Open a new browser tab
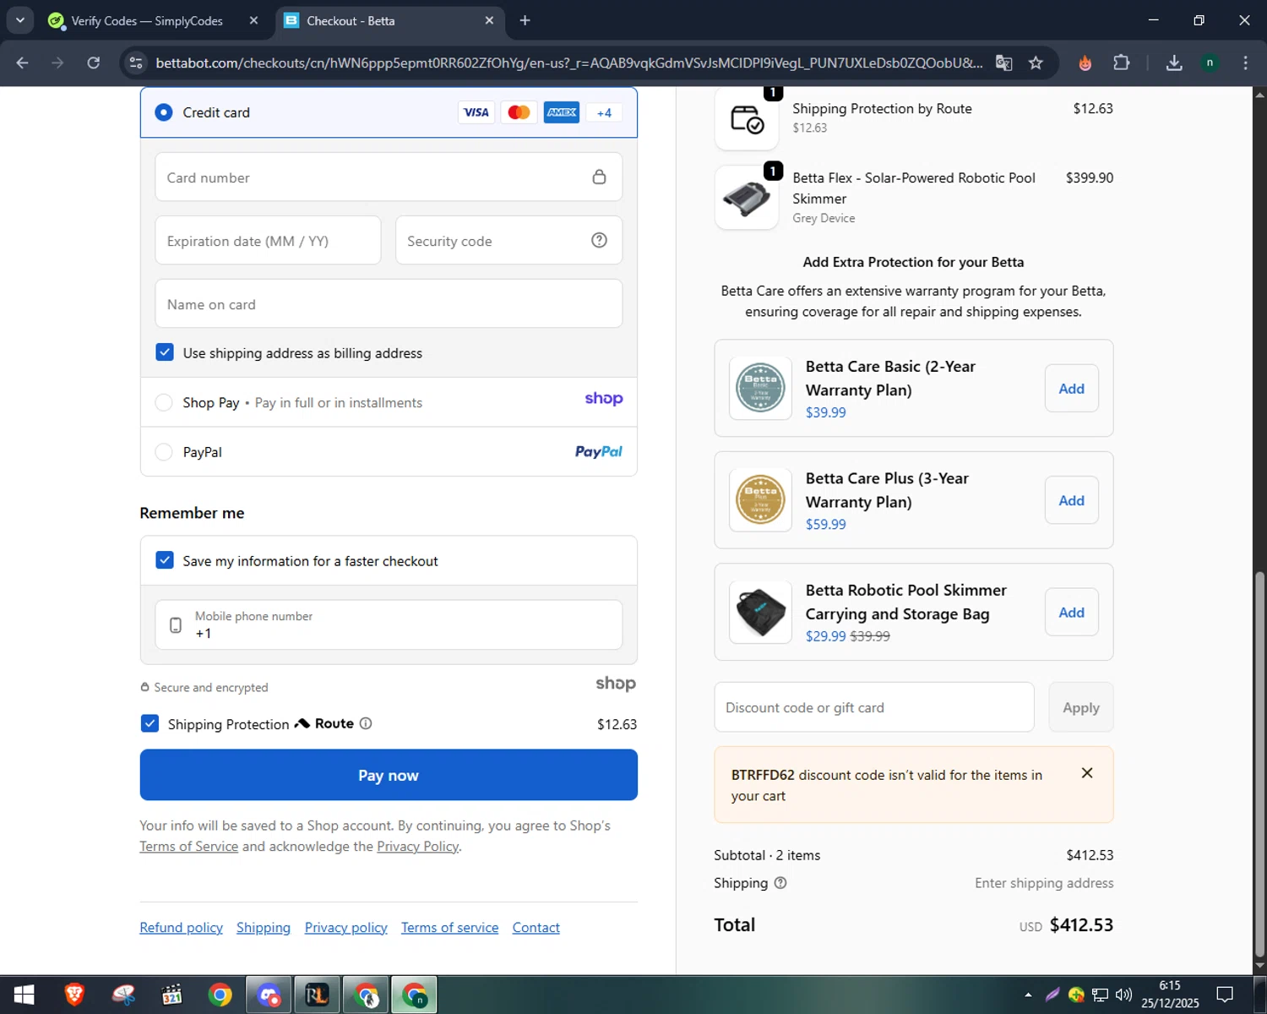Viewport: 1267px width, 1014px height. pos(525,20)
